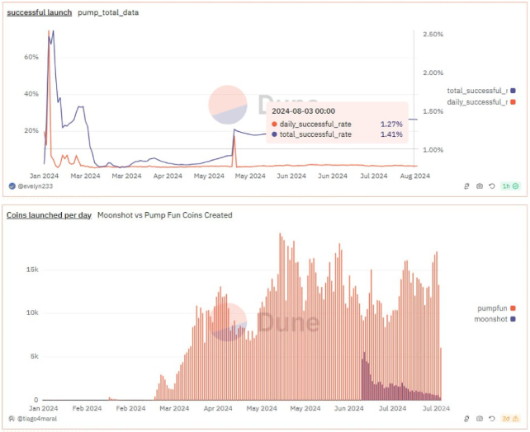Click the 1h freshness status badge
The height and width of the screenshot is (432, 530).
click(x=511, y=186)
